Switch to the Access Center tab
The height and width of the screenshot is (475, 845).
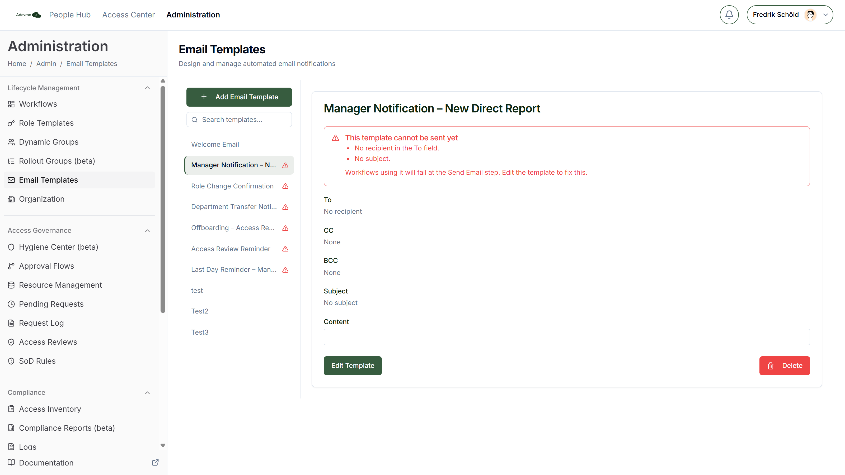pos(128,15)
